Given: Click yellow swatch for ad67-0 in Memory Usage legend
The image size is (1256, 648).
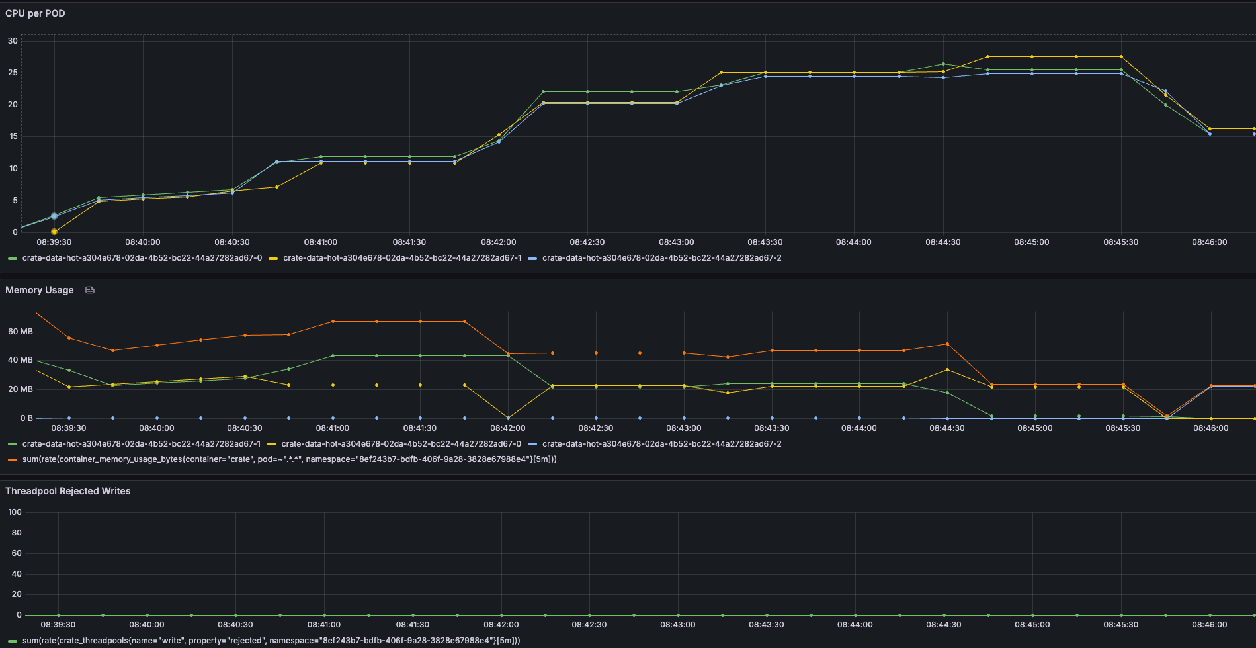Looking at the screenshot, I should pos(272,445).
